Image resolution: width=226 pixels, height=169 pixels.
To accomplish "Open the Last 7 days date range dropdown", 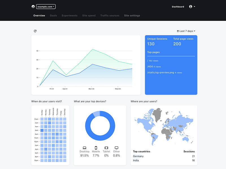I will click(186, 31).
